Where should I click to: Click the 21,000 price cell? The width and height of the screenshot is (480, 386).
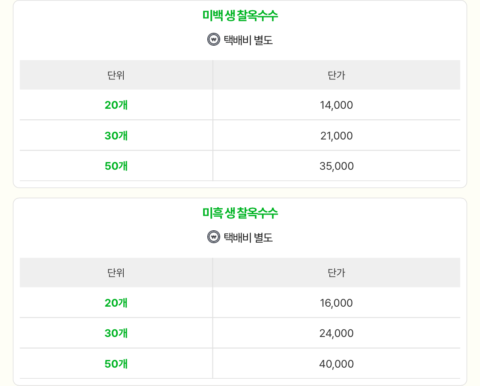point(337,136)
